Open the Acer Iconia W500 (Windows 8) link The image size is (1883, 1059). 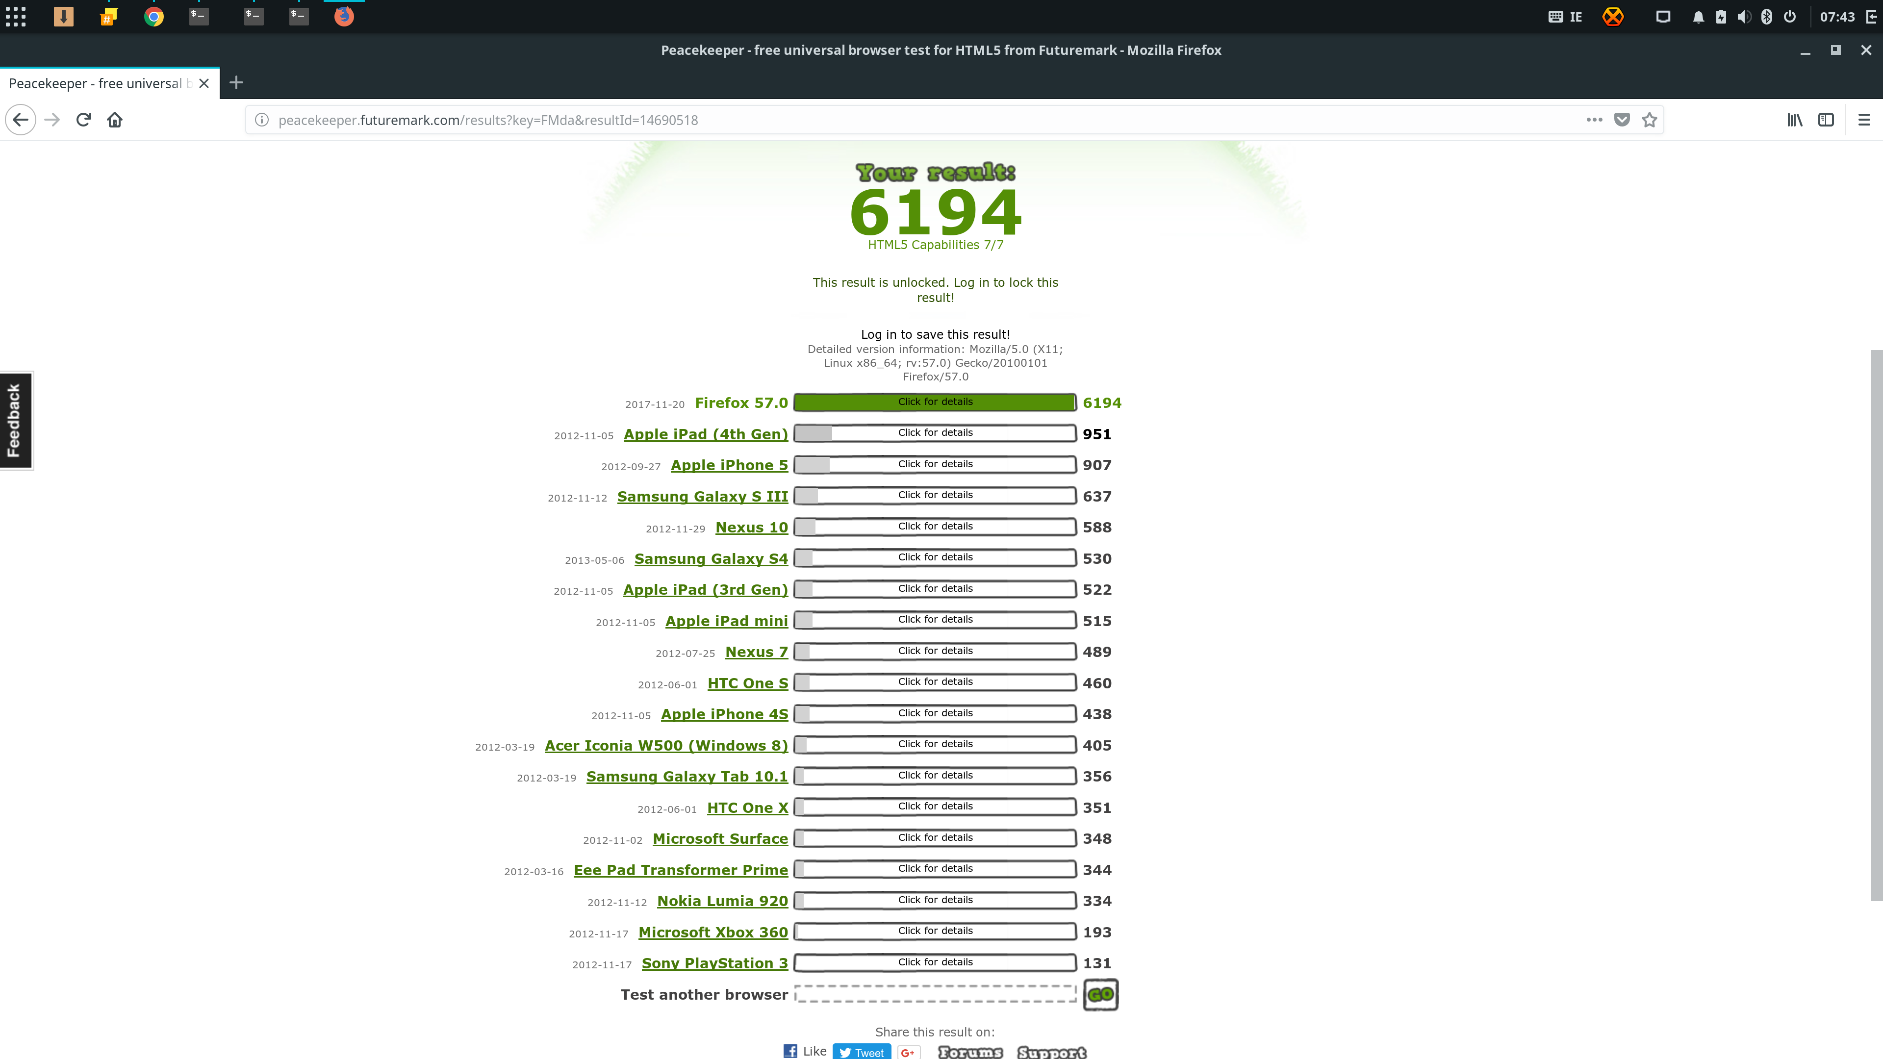[x=666, y=745]
